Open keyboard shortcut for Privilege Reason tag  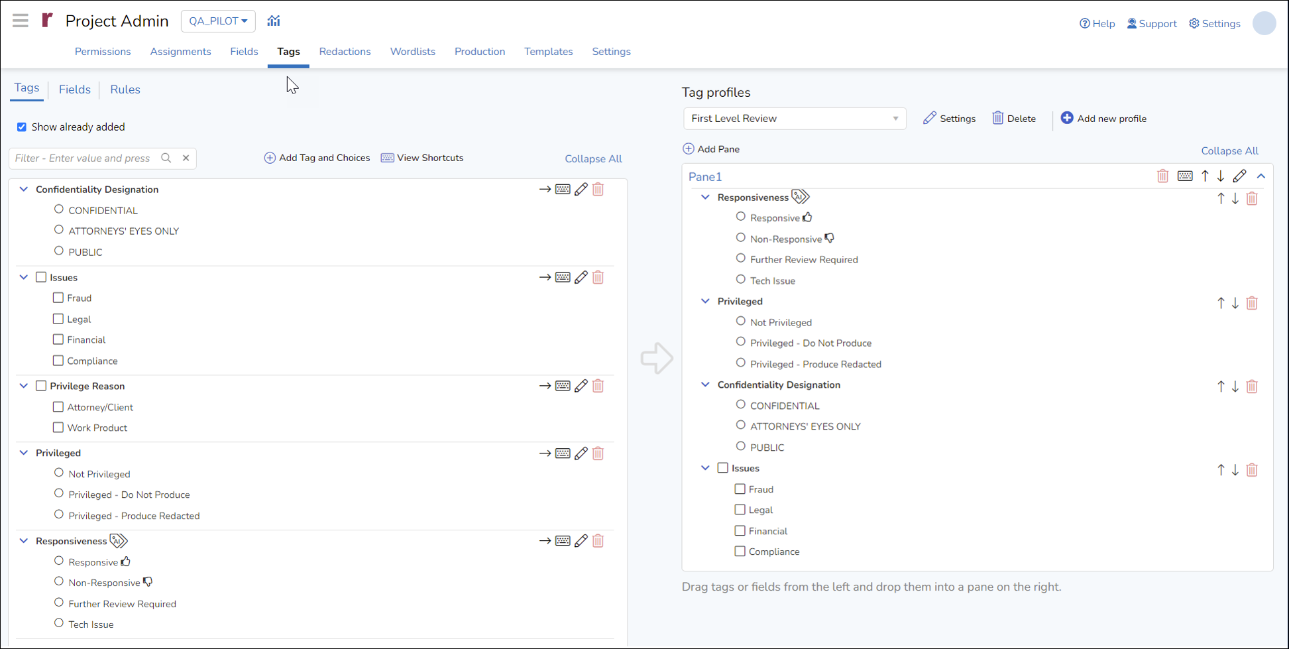pos(563,386)
